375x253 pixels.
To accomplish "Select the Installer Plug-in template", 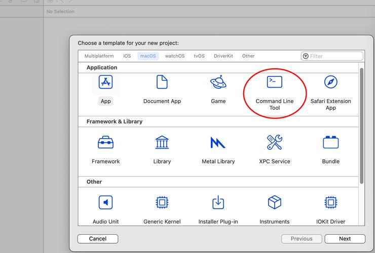I will tap(218, 203).
